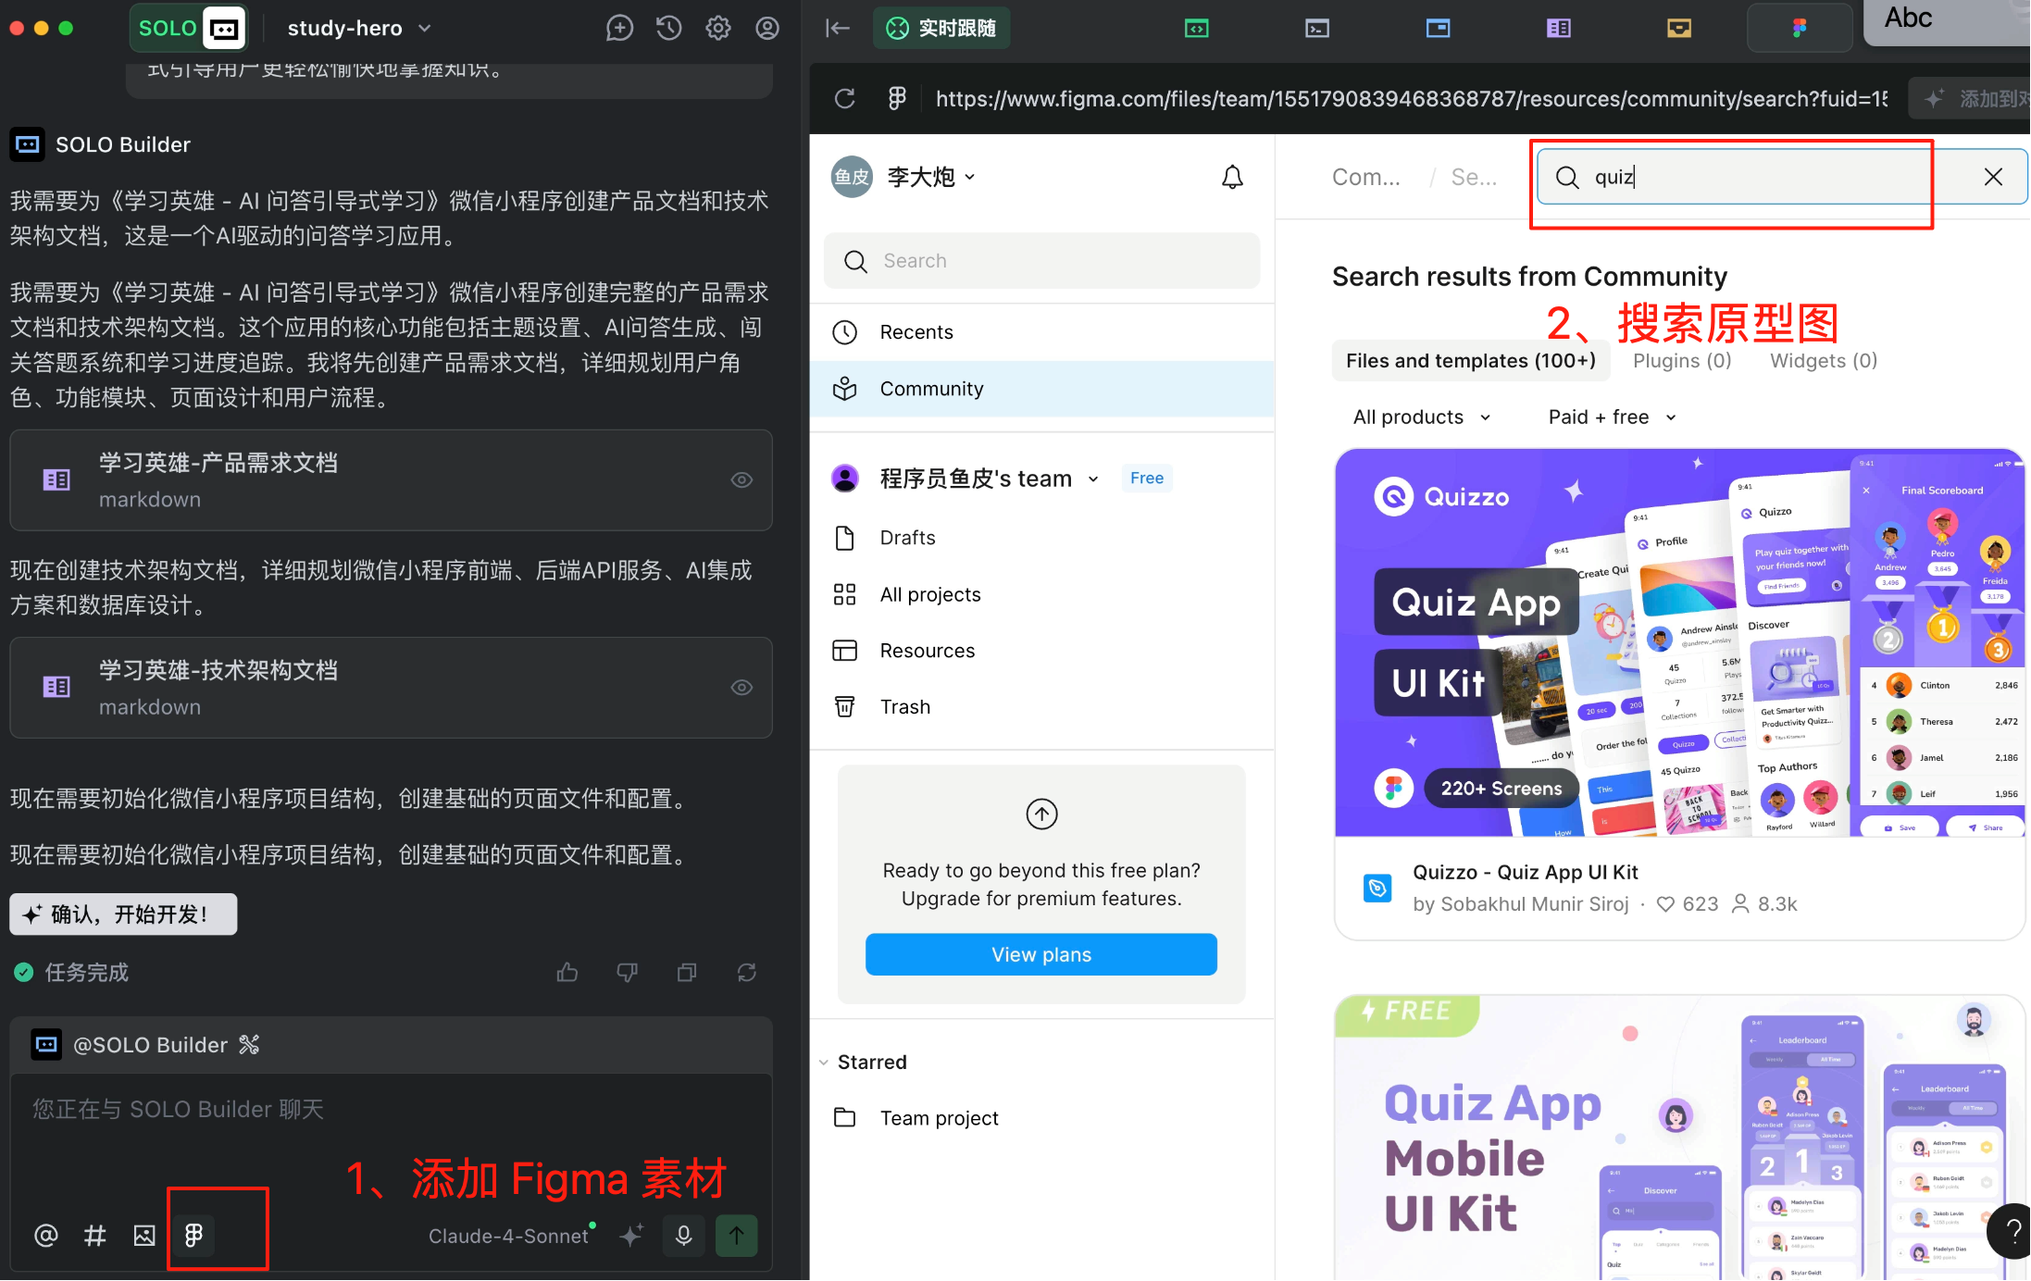
Task: Toggle preview eye for 学习英雄-技术架构文档
Action: point(741,687)
